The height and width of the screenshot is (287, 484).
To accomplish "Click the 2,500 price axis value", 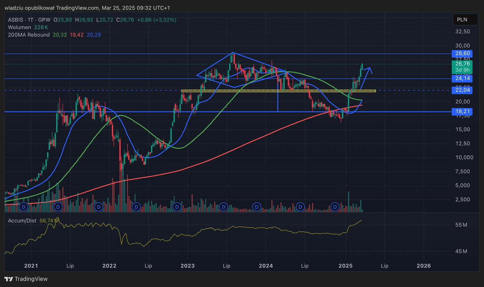I will point(463,199).
